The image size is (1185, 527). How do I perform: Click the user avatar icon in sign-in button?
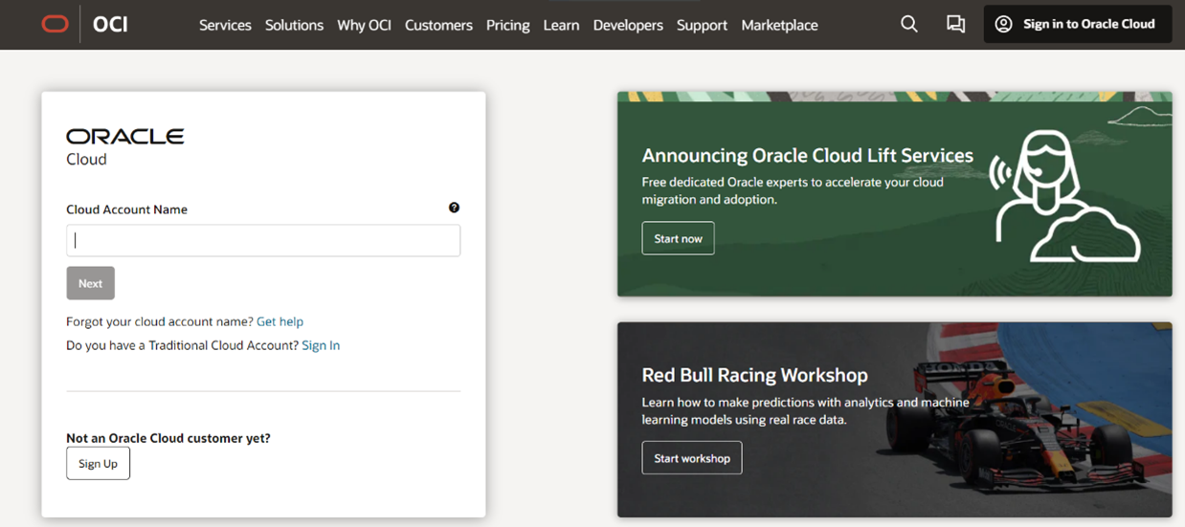[1003, 24]
